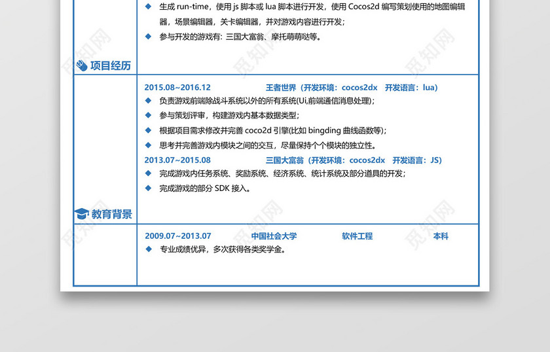Select the school name 中国社会大学
The image size is (550, 352).
274,236
